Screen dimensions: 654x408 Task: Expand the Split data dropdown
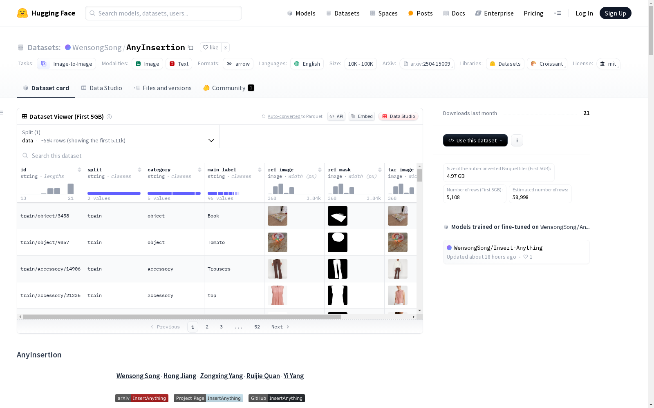119,136
